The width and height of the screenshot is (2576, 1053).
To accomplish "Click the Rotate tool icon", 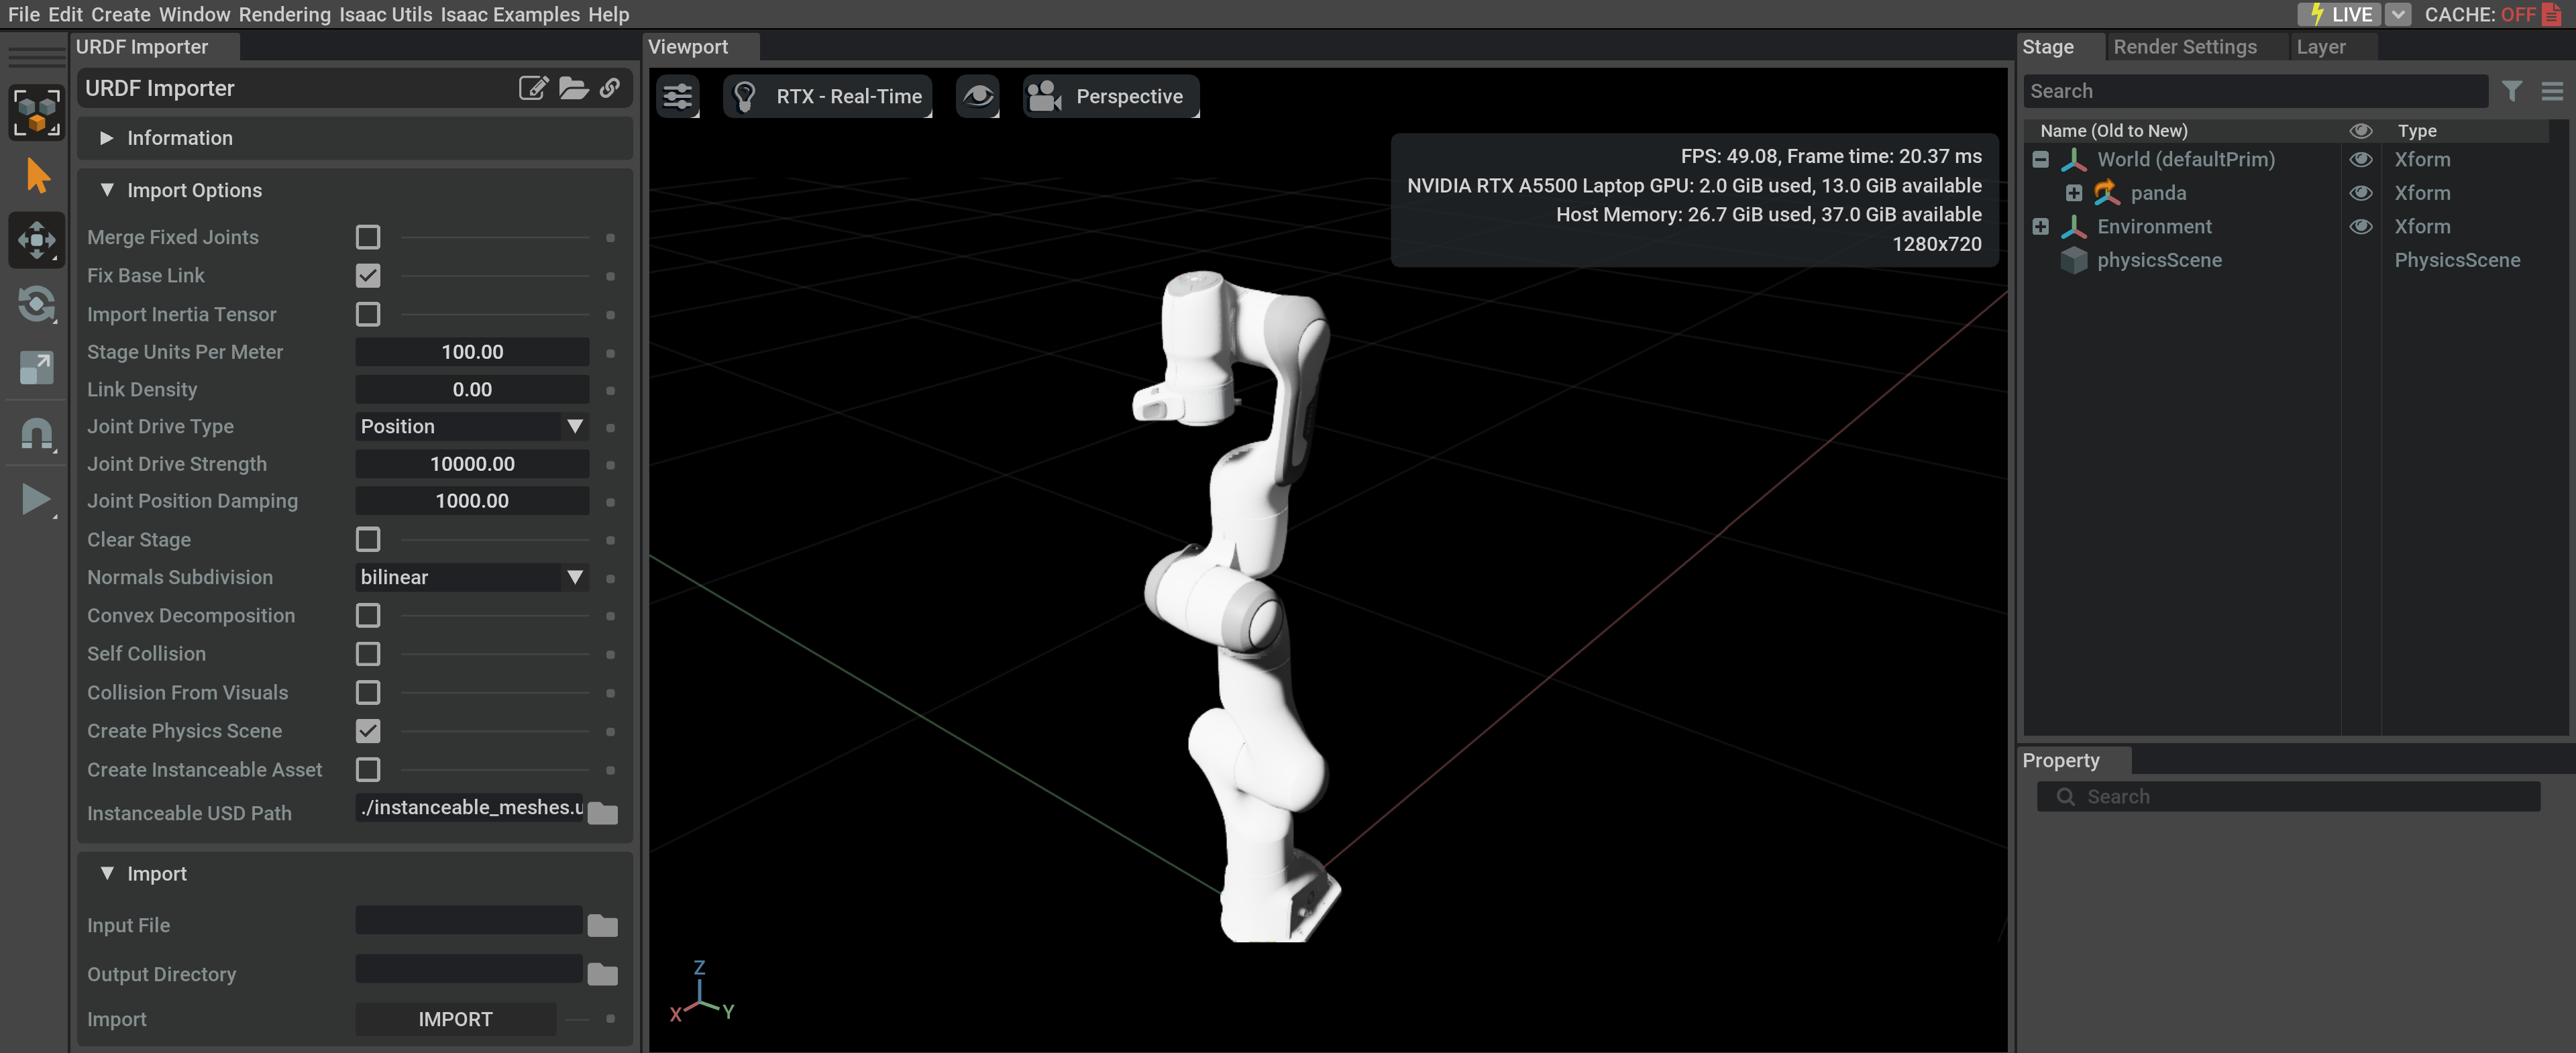I will (37, 304).
